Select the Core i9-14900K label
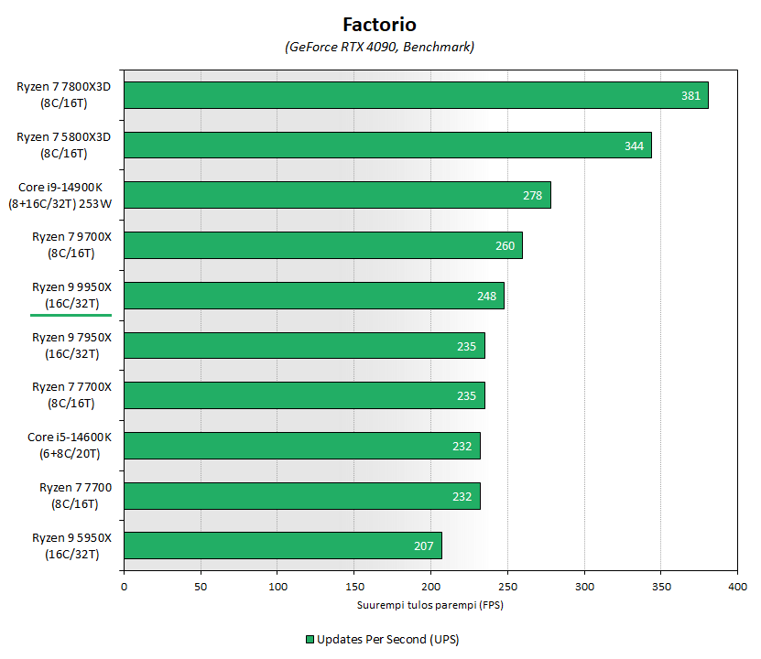Image resolution: width=761 pixels, height=659 pixels. [60, 195]
